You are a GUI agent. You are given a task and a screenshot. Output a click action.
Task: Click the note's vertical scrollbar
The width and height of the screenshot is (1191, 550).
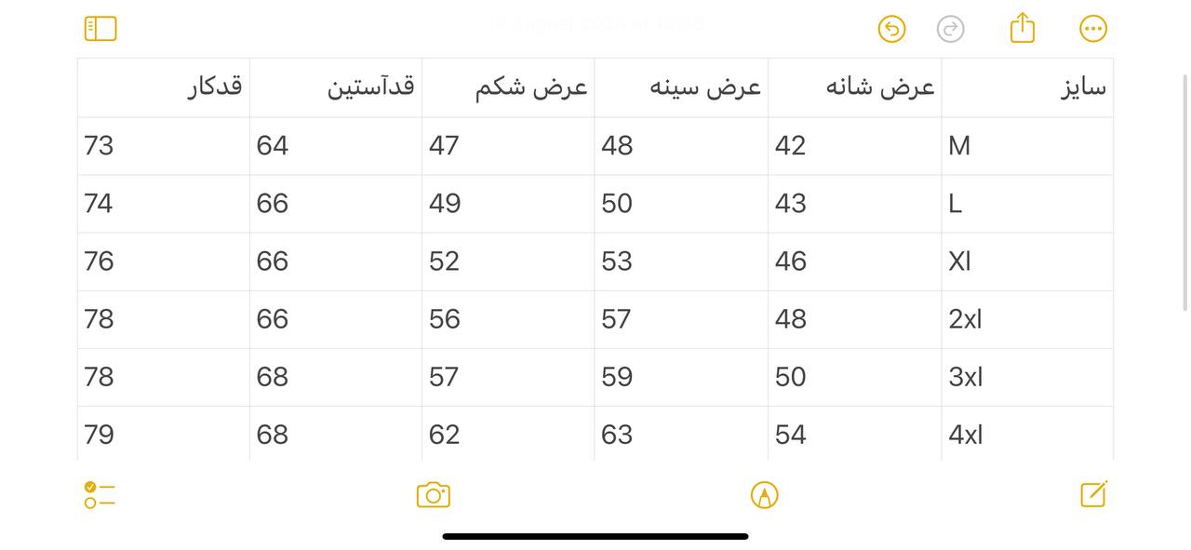1184,191
